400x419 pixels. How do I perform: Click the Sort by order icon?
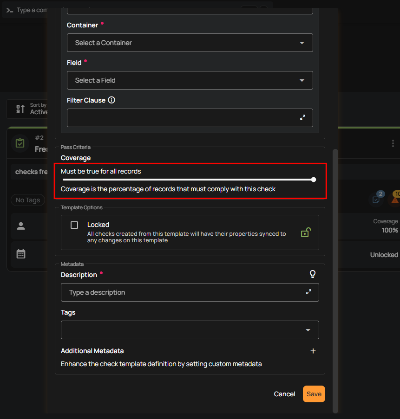point(20,109)
